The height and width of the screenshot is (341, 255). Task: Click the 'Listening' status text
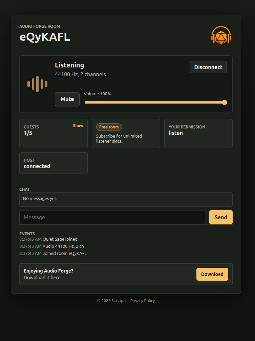click(69, 65)
